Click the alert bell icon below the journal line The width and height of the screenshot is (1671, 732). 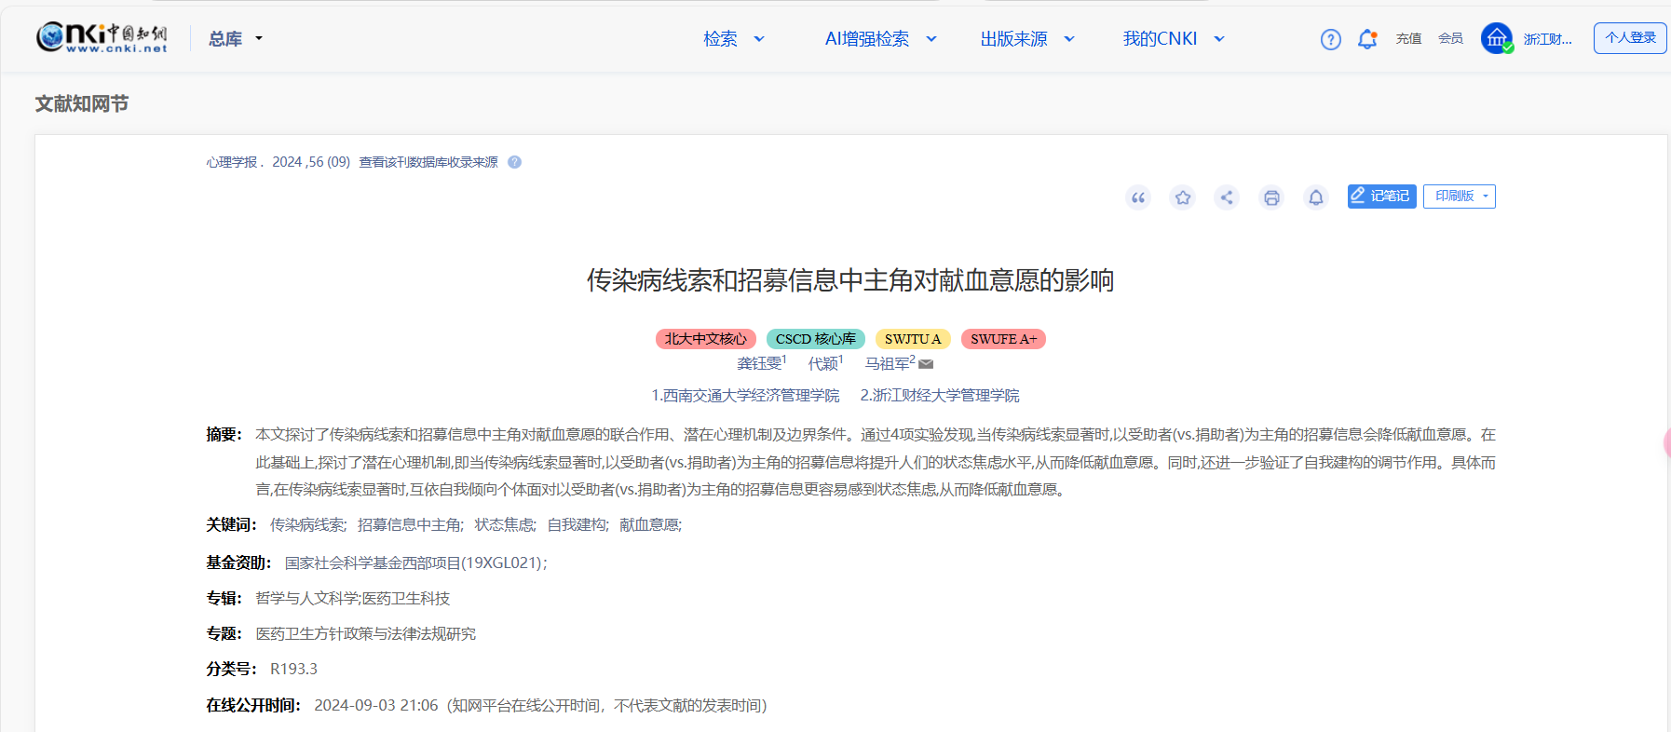[x=1315, y=197]
